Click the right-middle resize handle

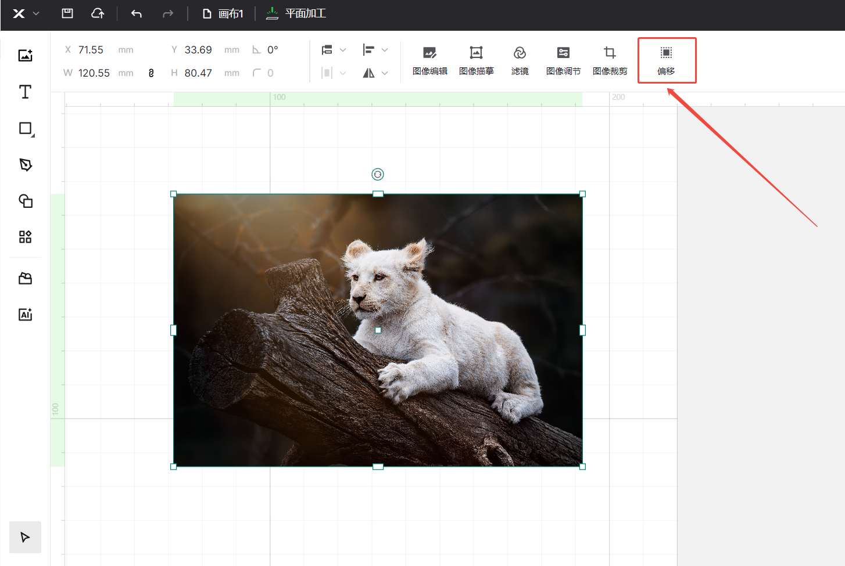tap(582, 330)
